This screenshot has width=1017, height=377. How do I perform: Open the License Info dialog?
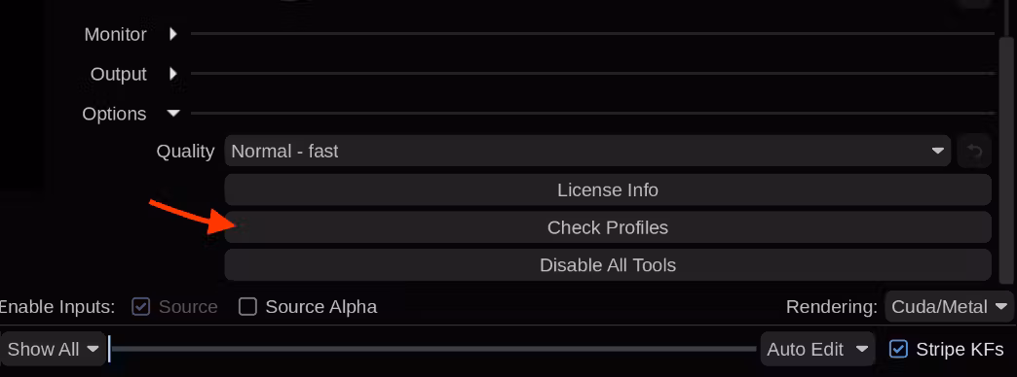tap(608, 190)
